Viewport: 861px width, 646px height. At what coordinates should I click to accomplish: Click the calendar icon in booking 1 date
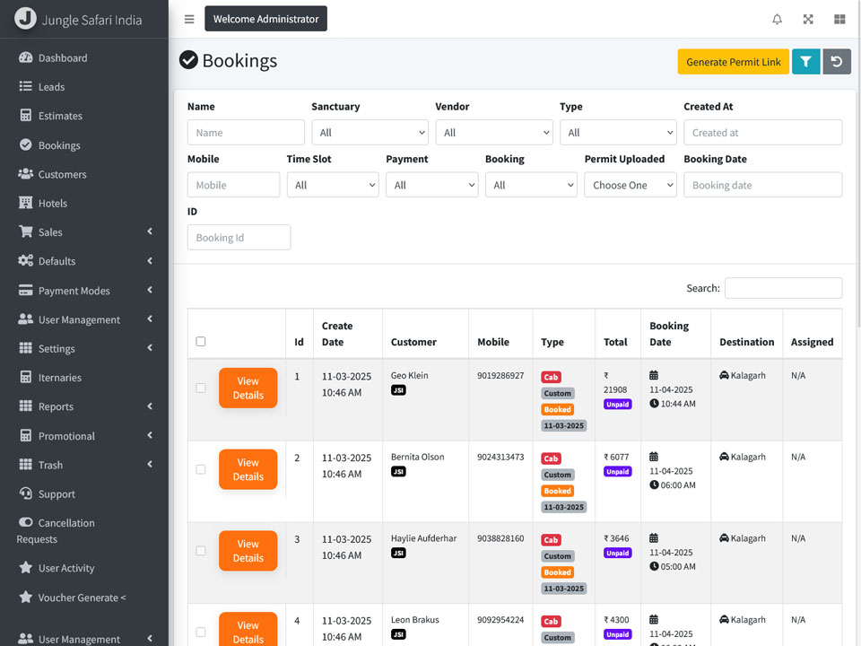654,375
